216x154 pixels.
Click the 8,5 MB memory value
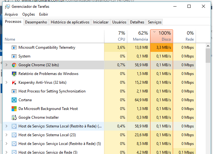point(142,144)
